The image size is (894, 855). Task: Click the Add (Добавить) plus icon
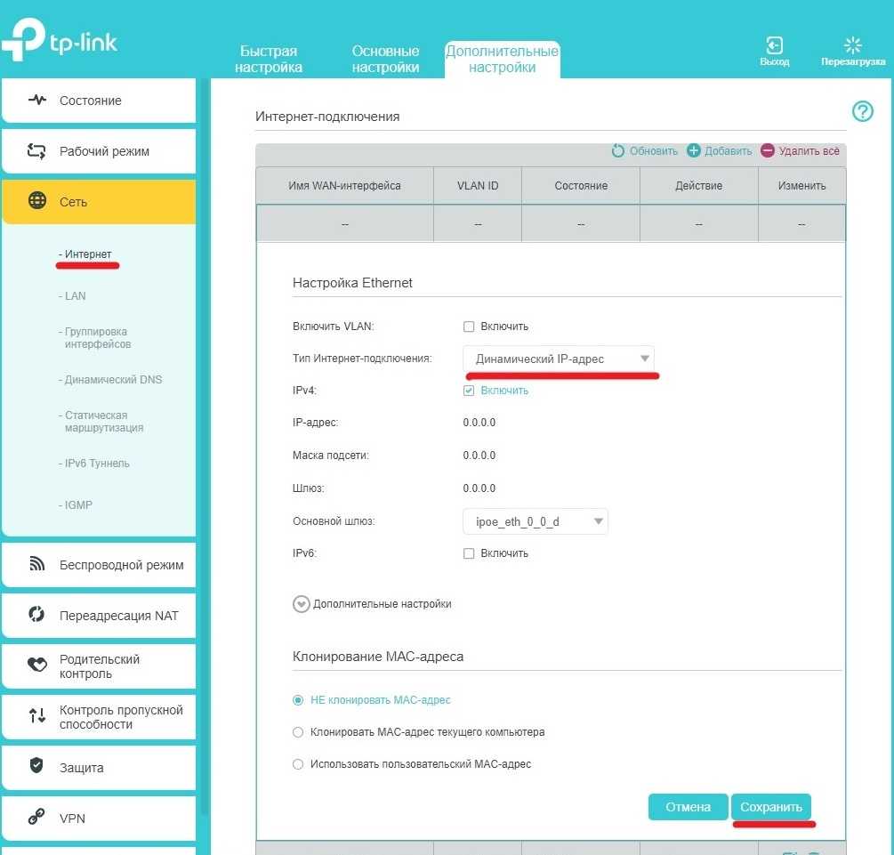click(694, 151)
